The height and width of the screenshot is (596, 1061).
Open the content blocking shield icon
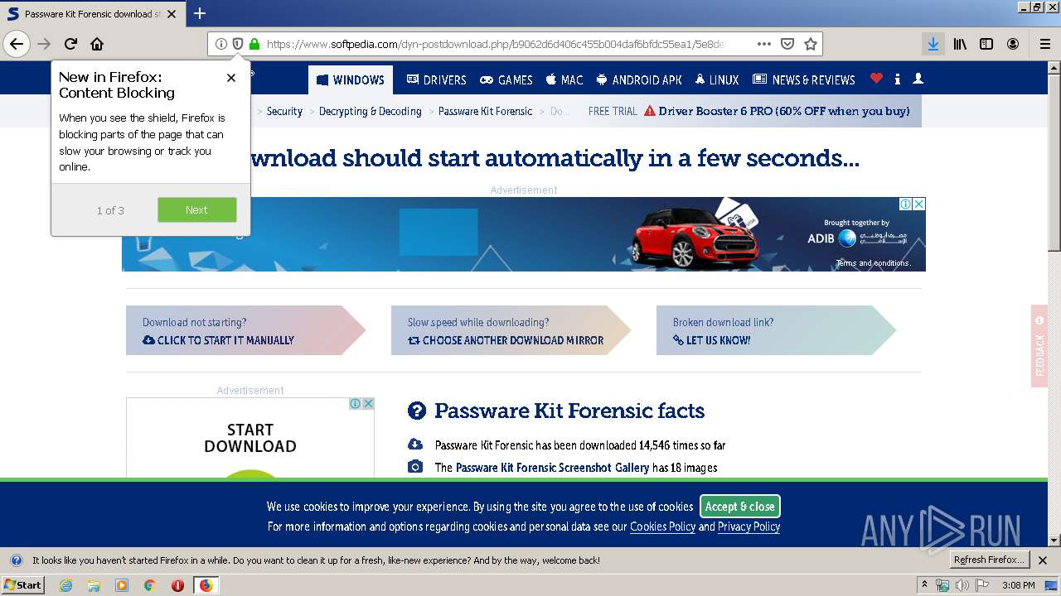pyautogui.click(x=238, y=44)
